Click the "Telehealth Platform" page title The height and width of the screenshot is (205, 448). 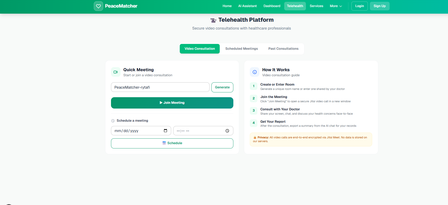pyautogui.click(x=246, y=20)
